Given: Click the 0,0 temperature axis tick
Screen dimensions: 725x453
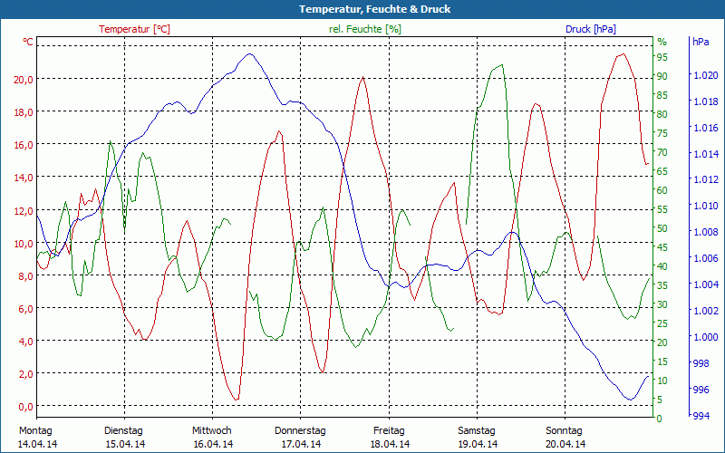Looking at the screenshot, I should click(24, 406).
